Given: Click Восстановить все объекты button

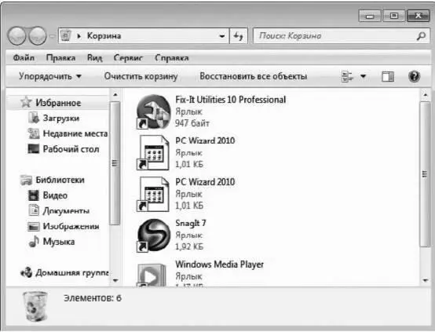Looking at the screenshot, I should (254, 76).
